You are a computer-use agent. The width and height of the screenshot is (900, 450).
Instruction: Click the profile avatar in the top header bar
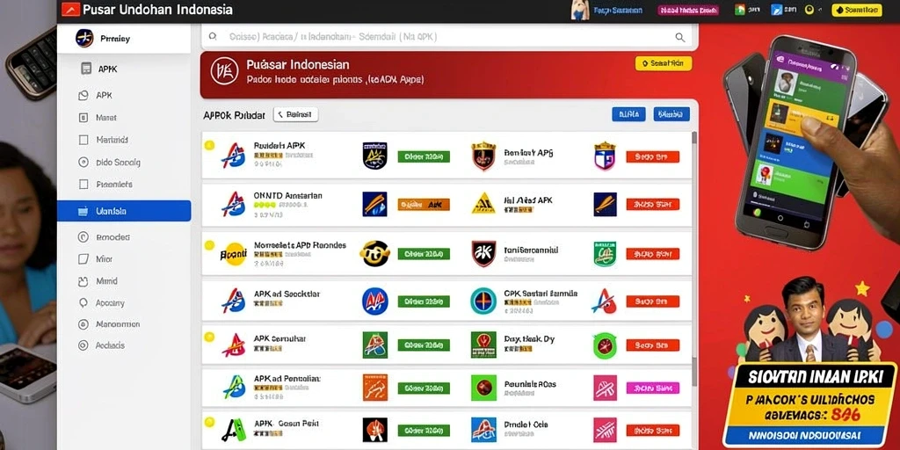pyautogui.click(x=580, y=10)
